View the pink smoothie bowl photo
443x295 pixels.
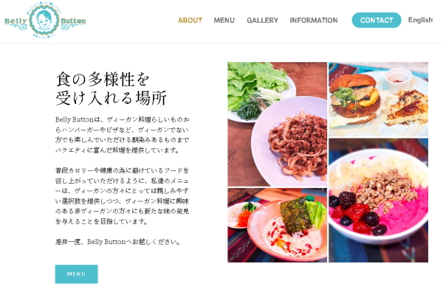(x=378, y=201)
